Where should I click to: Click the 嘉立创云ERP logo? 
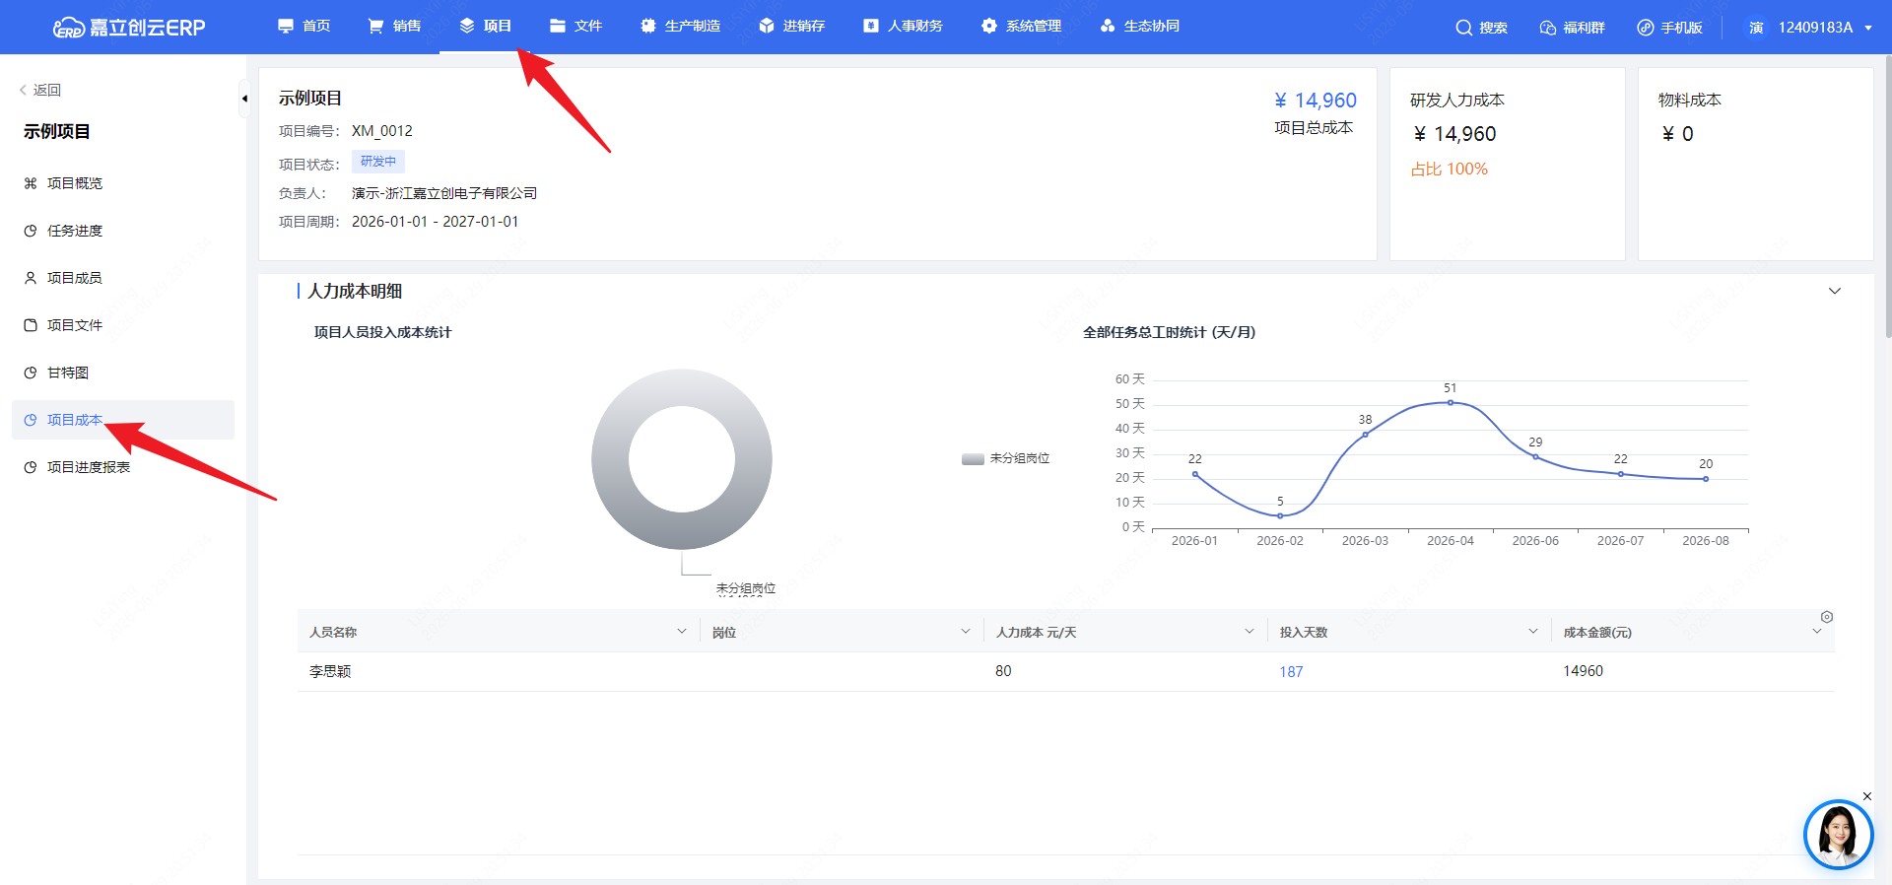[x=129, y=27]
